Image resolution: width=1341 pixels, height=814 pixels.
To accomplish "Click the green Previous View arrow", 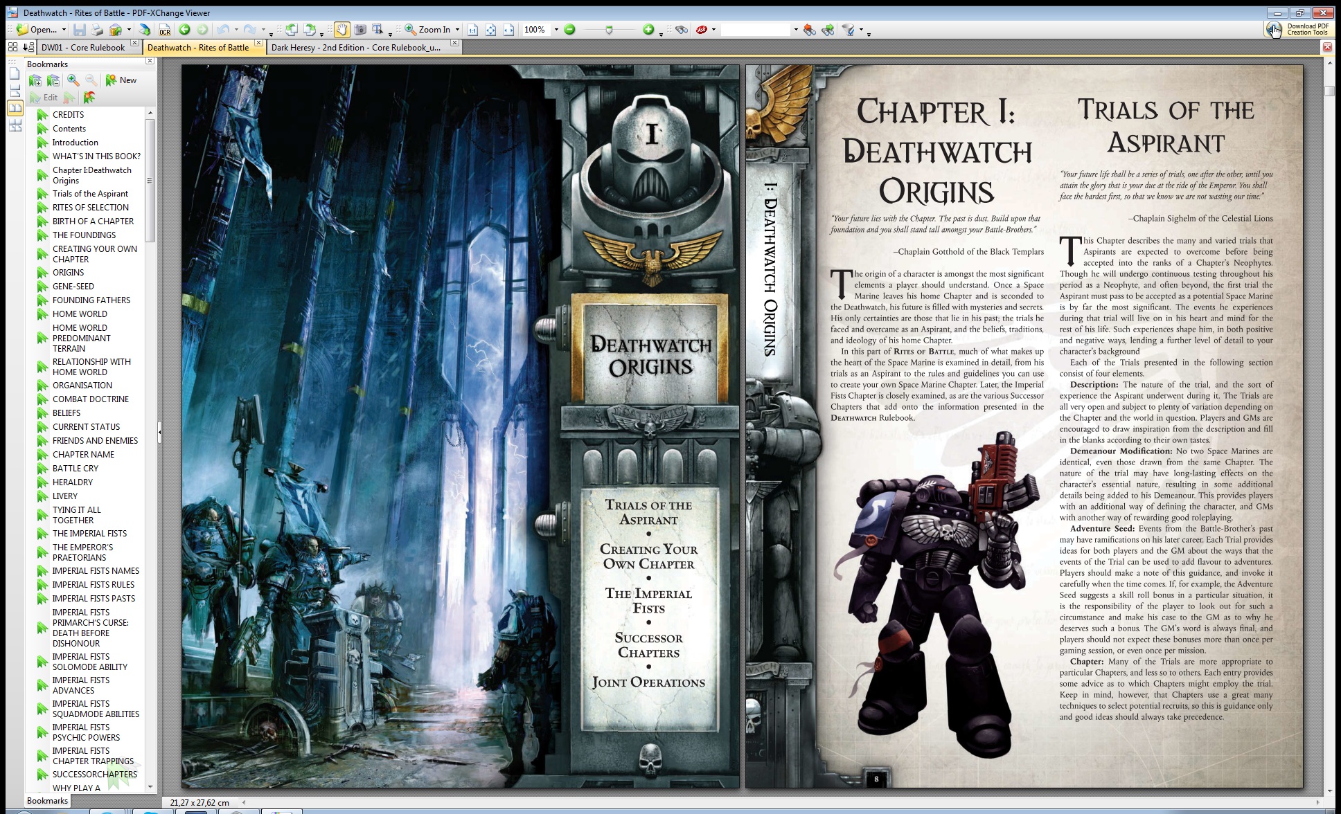I will (184, 30).
